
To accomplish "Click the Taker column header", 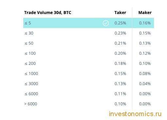I will click(x=120, y=13).
